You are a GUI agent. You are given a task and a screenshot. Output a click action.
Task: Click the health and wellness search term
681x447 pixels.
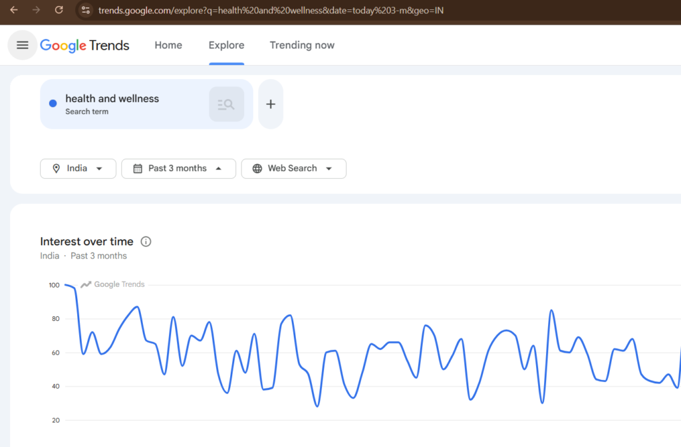112,98
